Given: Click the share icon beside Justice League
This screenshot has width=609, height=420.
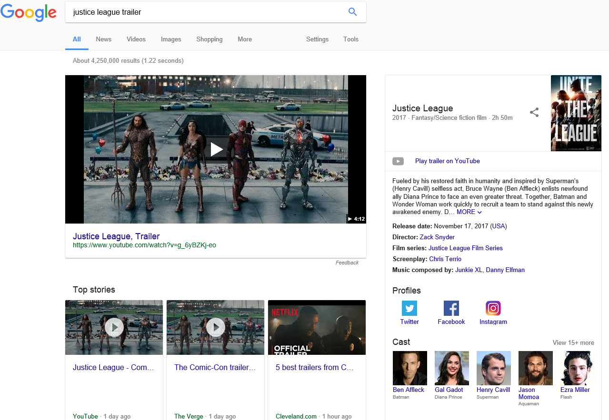Looking at the screenshot, I should tap(534, 112).
